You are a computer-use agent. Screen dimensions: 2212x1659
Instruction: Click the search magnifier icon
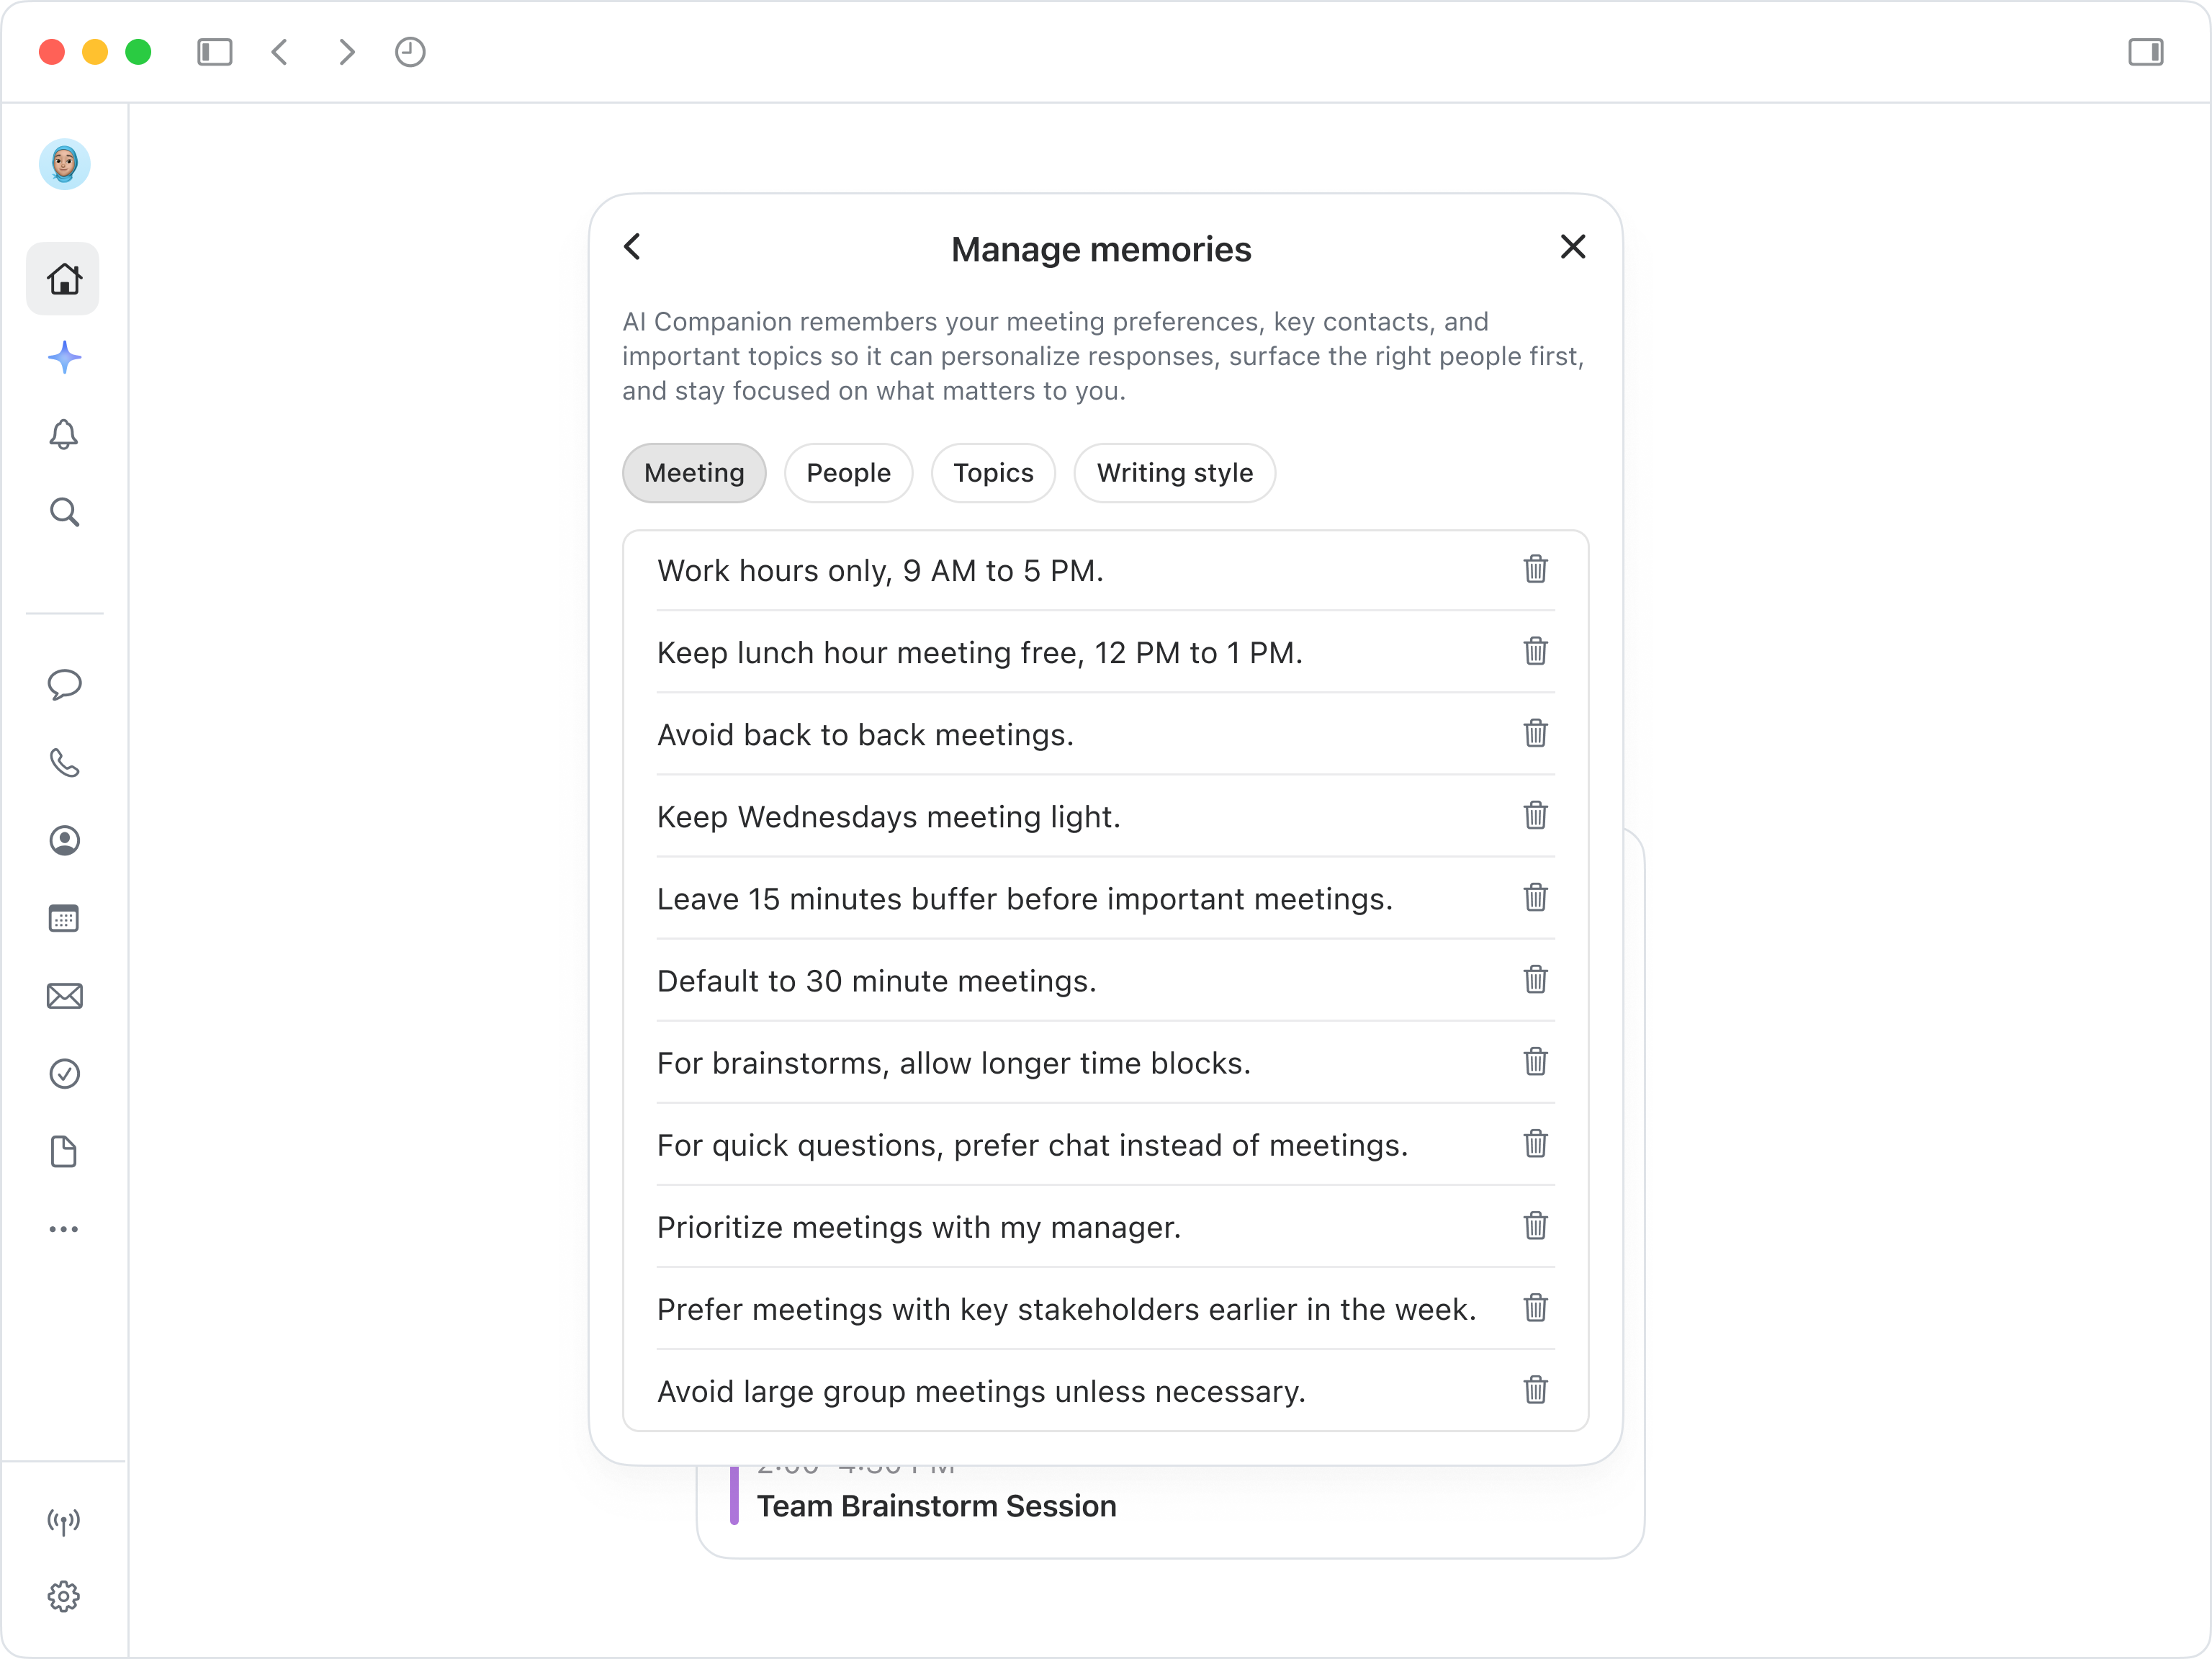coord(64,512)
